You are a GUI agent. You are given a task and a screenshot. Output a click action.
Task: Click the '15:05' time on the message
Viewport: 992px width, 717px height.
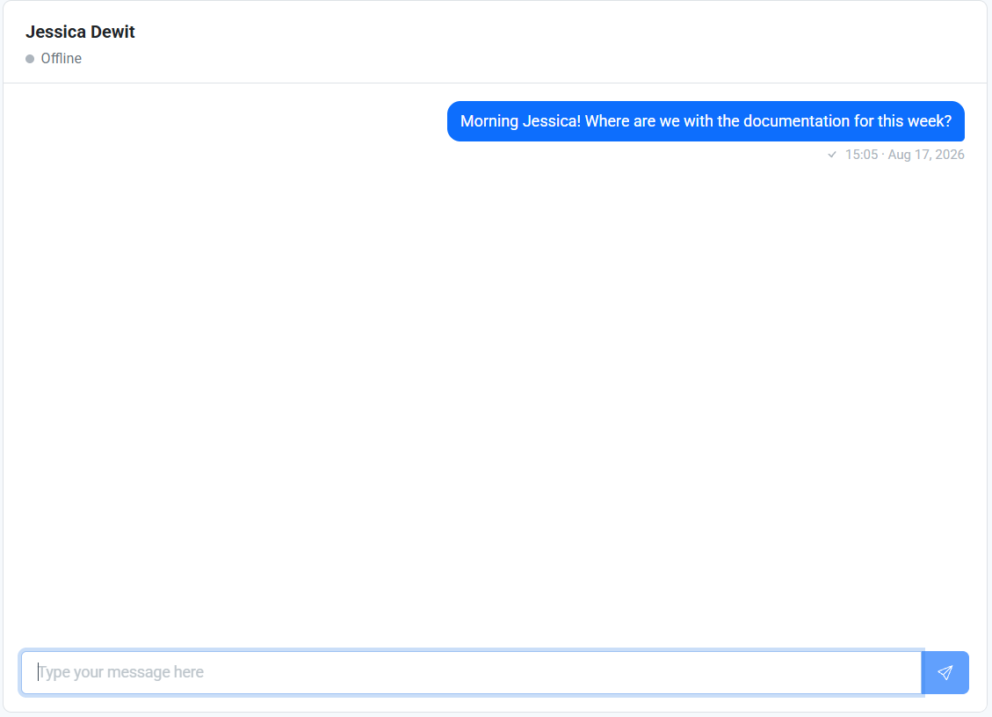point(862,155)
